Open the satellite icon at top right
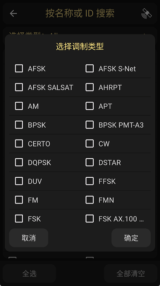Image resolution: width=160 pixels, height=286 pixels. tap(146, 13)
